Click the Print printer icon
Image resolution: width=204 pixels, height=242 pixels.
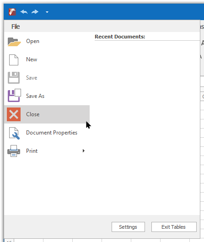tap(14, 151)
